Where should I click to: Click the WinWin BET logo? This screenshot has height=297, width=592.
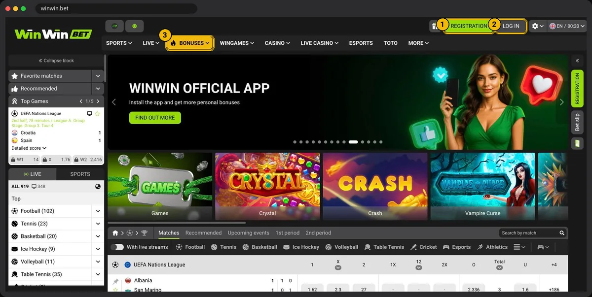point(53,34)
